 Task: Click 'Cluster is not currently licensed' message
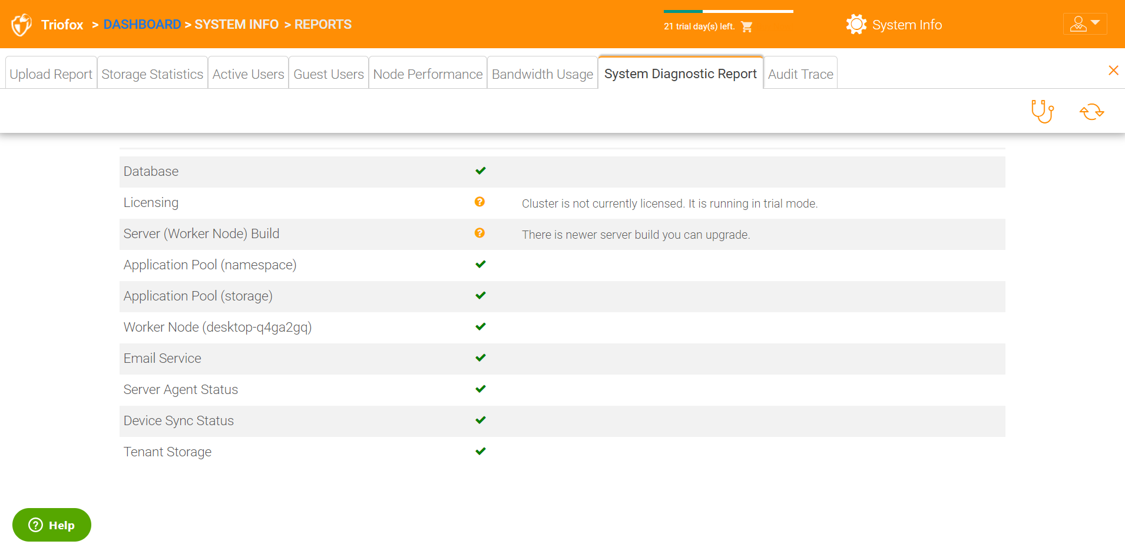(x=670, y=203)
